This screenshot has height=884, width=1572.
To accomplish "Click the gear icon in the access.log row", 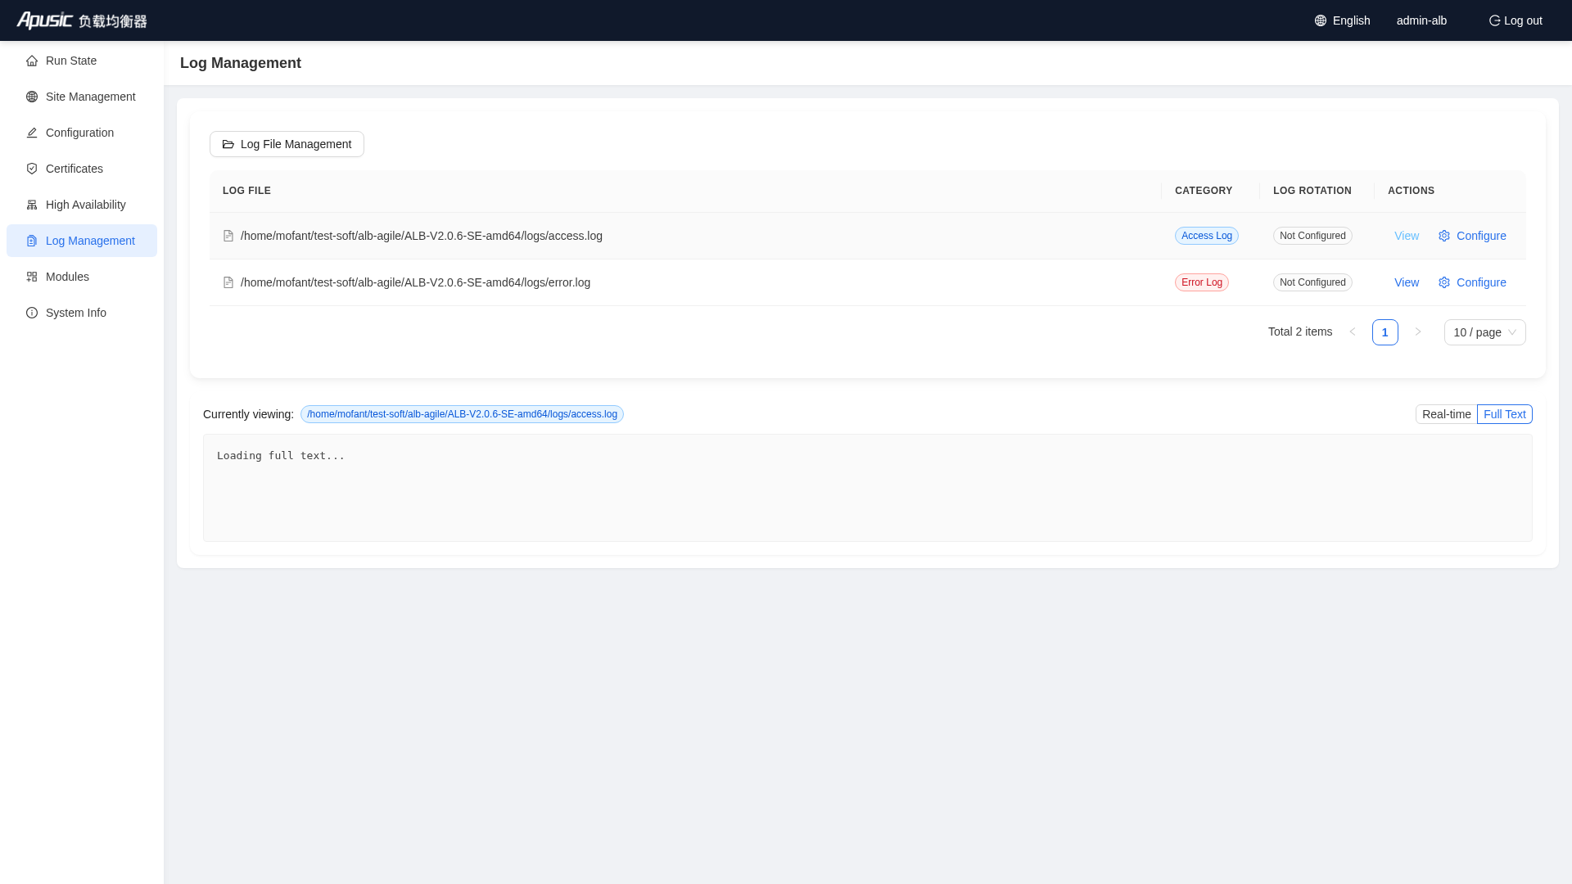I will coord(1444,236).
